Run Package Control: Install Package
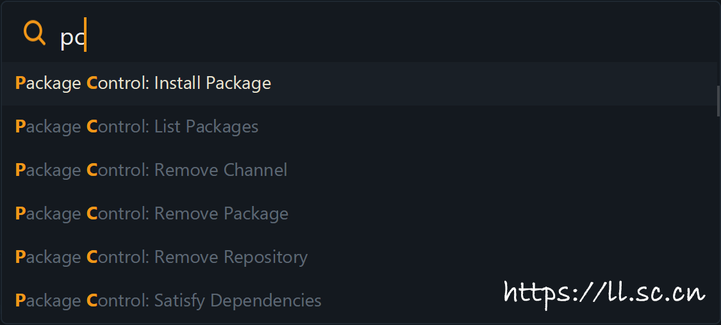Viewport: 721px width, 325px height. point(143,84)
